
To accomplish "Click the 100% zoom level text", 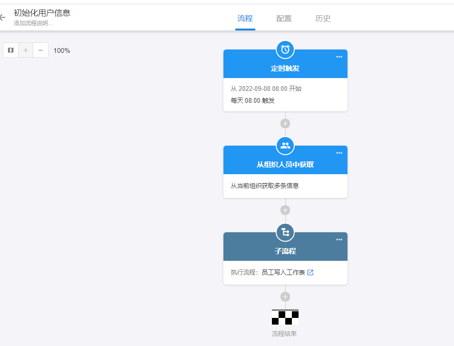I will tap(62, 50).
